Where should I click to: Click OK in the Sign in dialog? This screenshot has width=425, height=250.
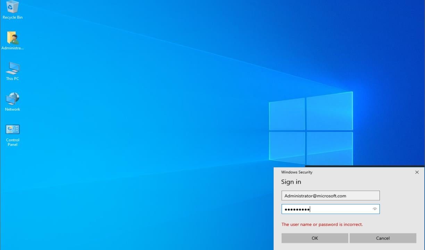coord(315,238)
